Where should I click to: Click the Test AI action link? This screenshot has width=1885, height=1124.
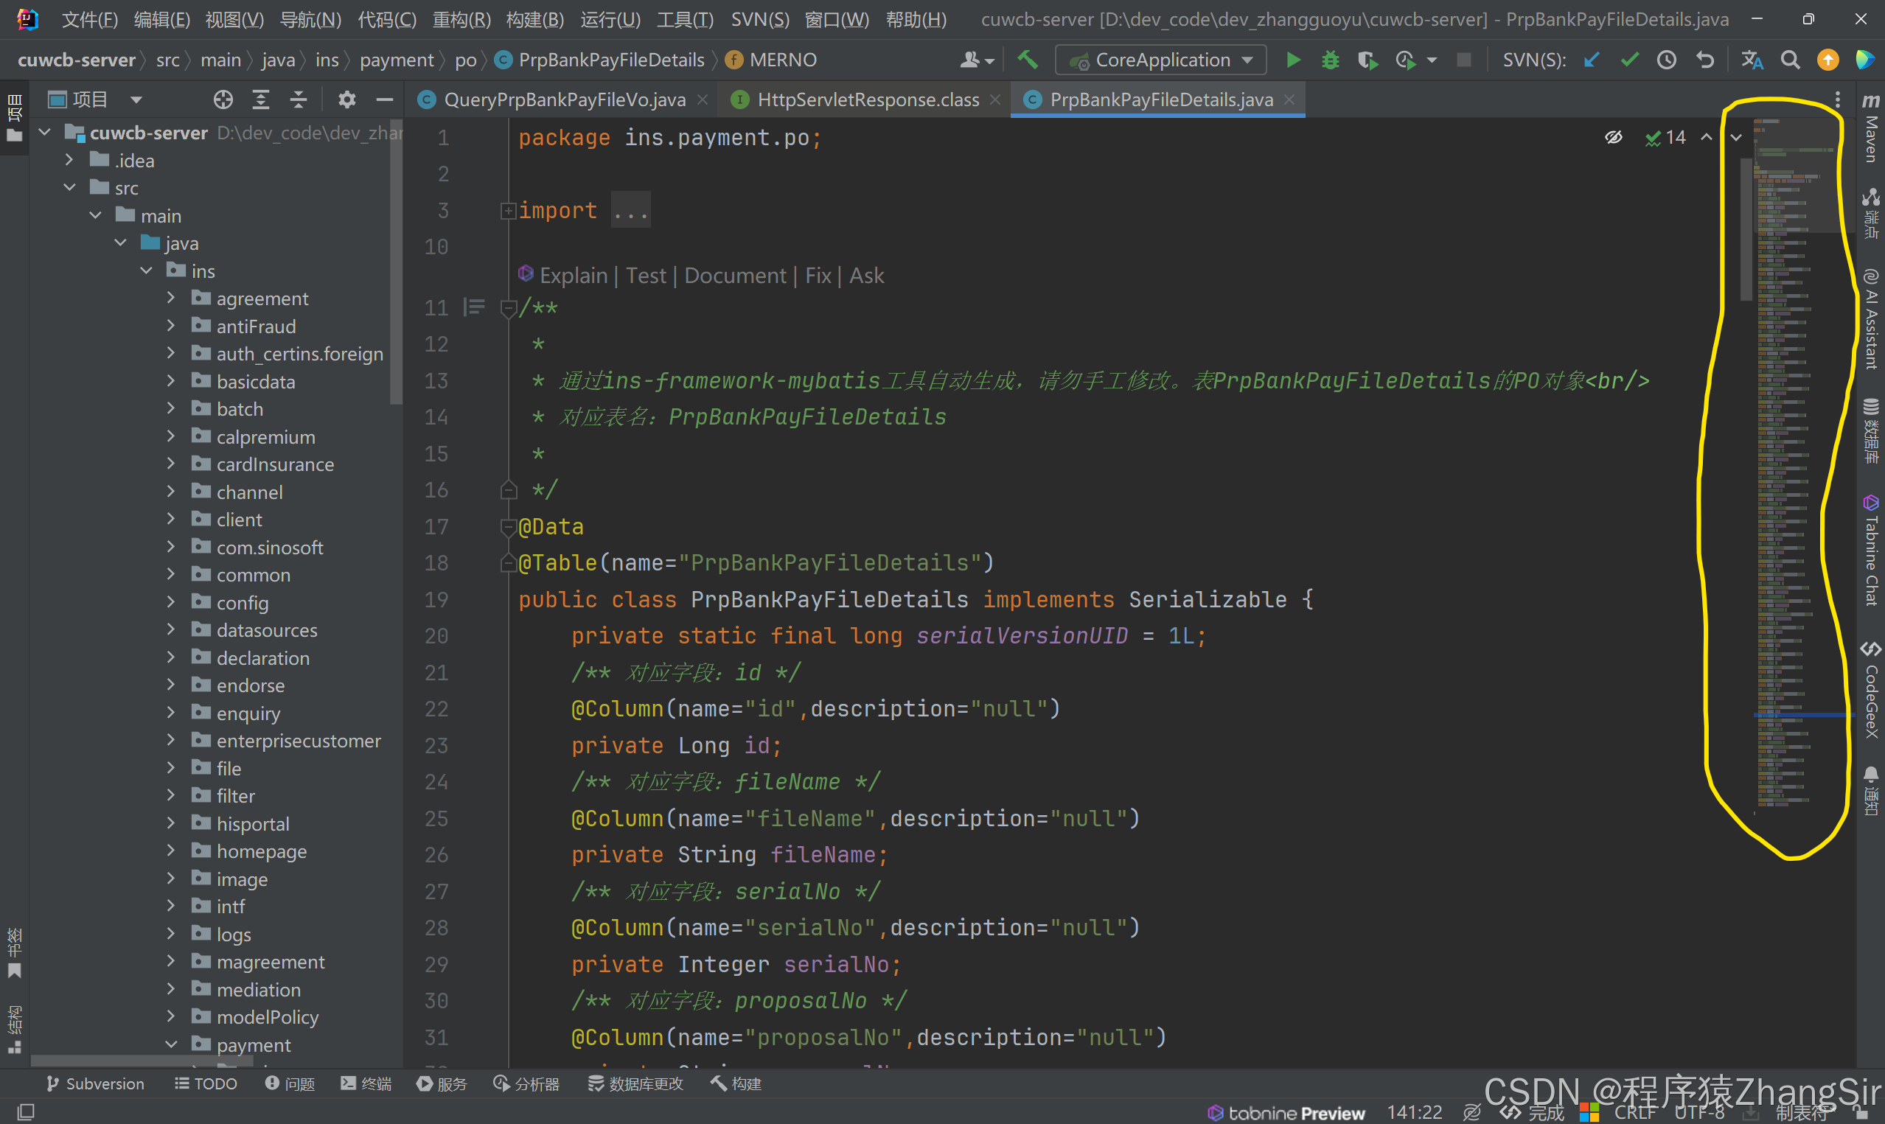tap(645, 276)
